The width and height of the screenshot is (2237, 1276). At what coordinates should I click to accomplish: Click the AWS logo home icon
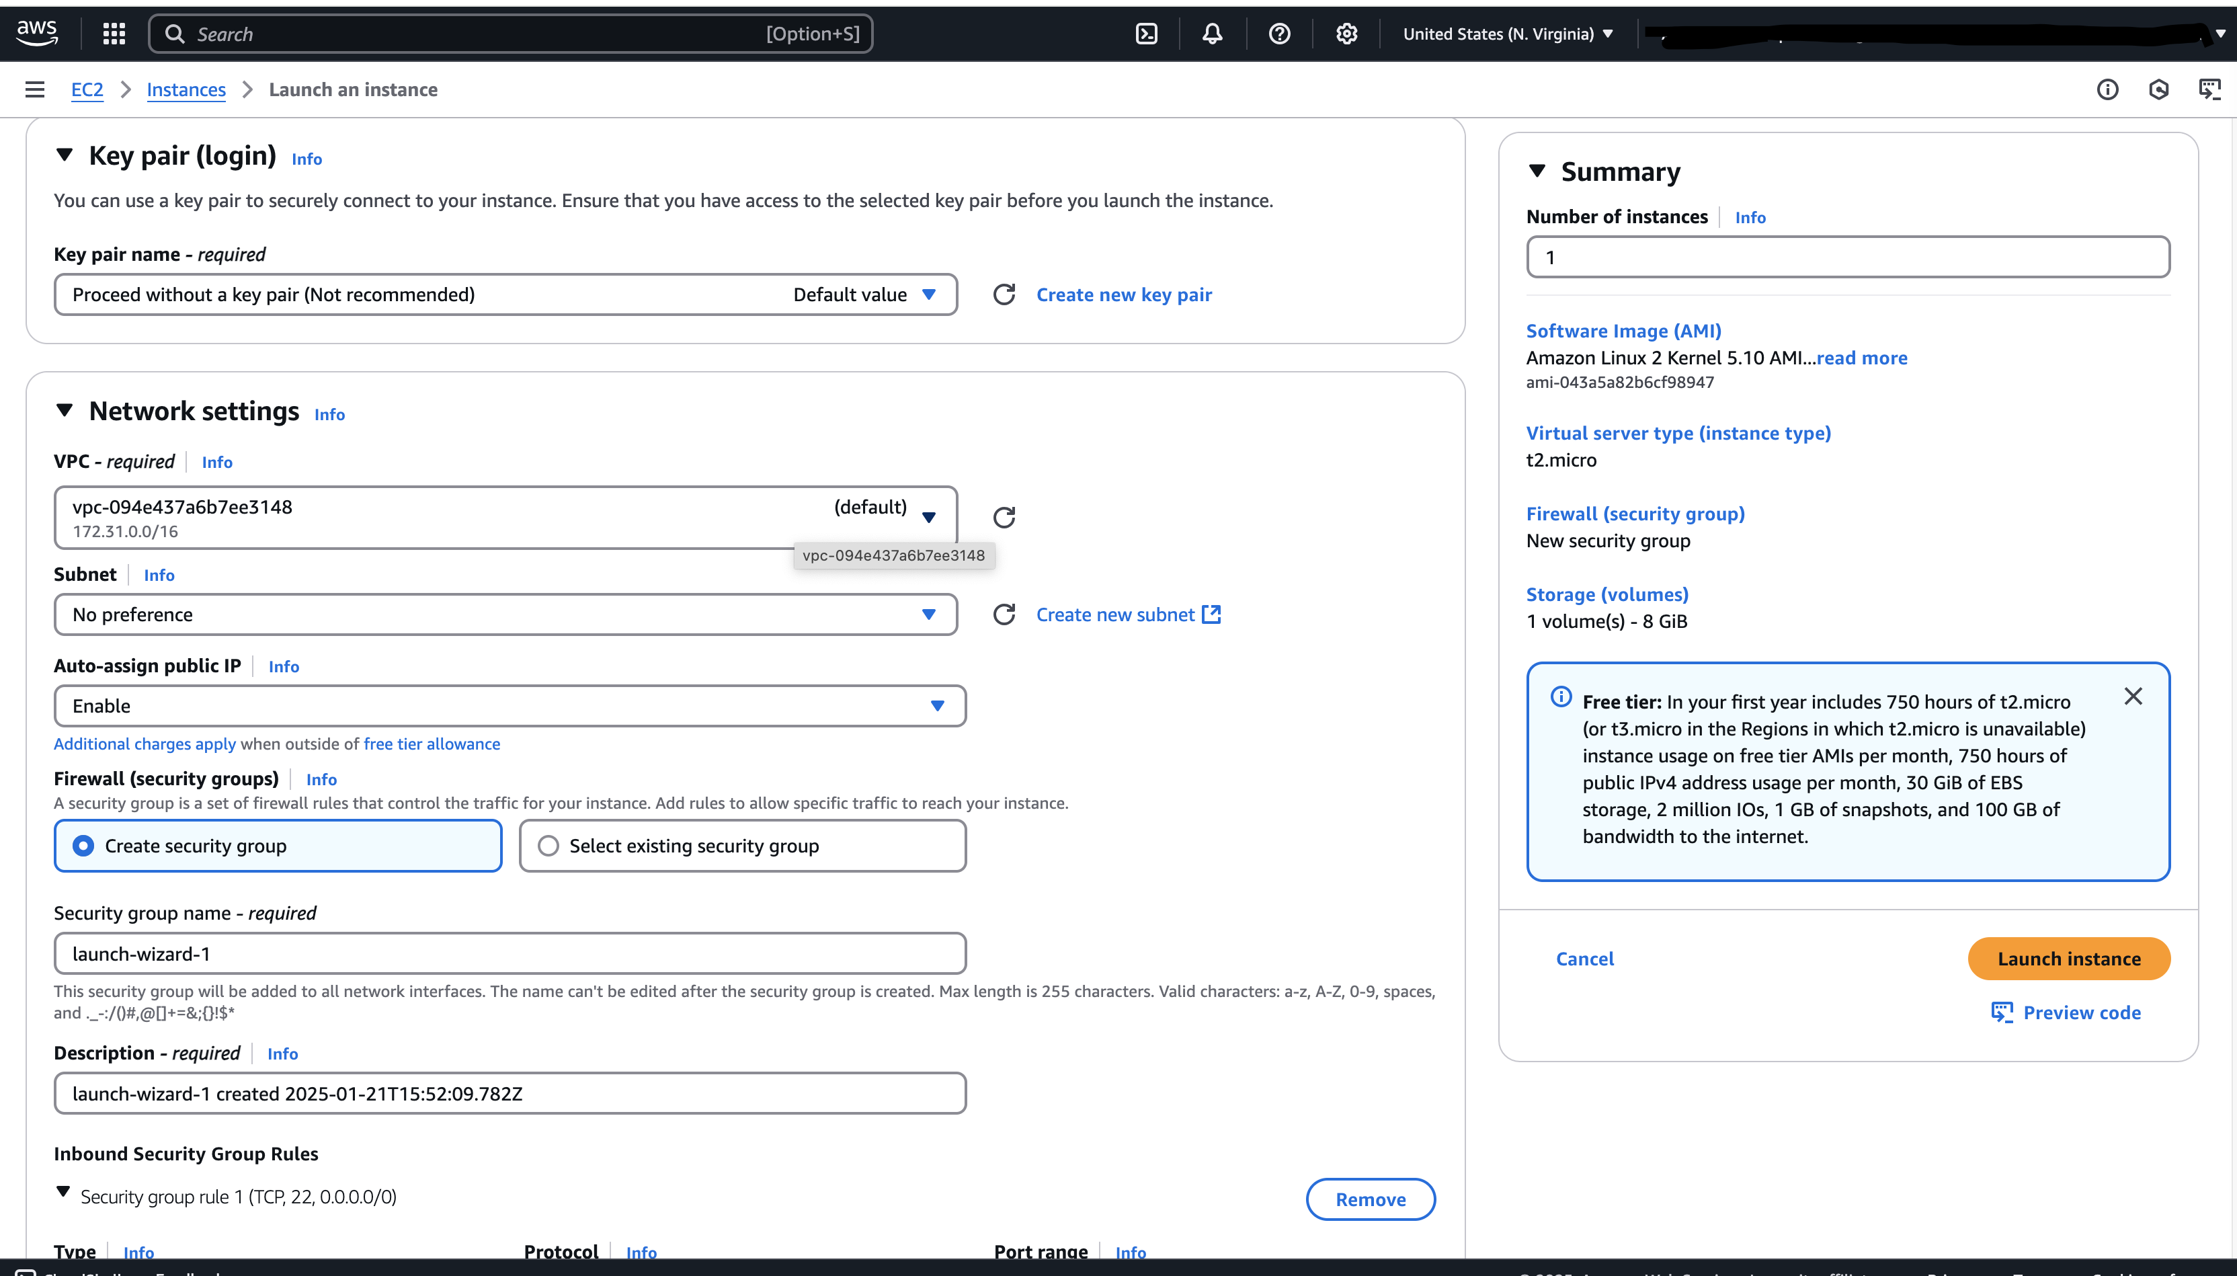click(x=37, y=34)
